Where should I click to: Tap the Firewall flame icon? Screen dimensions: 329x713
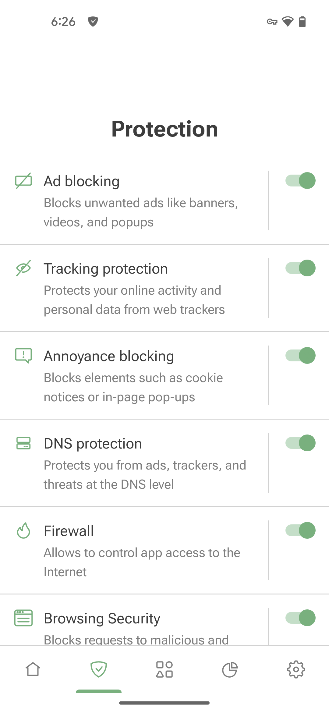pyautogui.click(x=23, y=530)
